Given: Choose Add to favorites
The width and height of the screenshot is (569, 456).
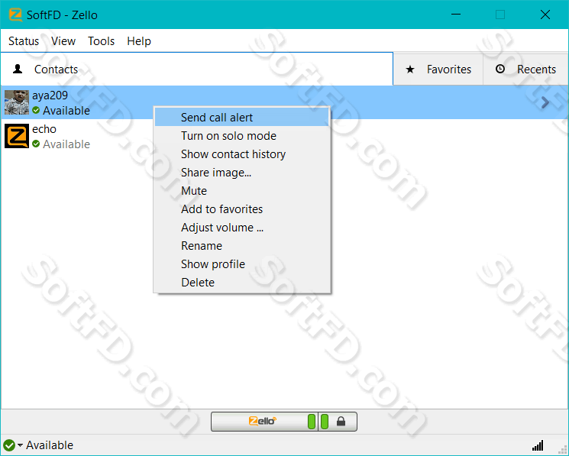Looking at the screenshot, I should pyautogui.click(x=241, y=209).
